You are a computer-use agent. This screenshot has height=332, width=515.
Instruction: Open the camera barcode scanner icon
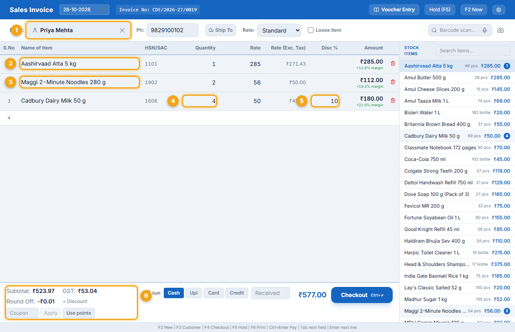pyautogui.click(x=501, y=30)
